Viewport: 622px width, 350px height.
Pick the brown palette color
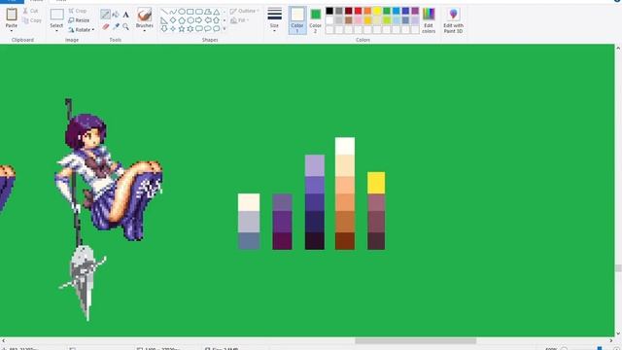point(348,20)
